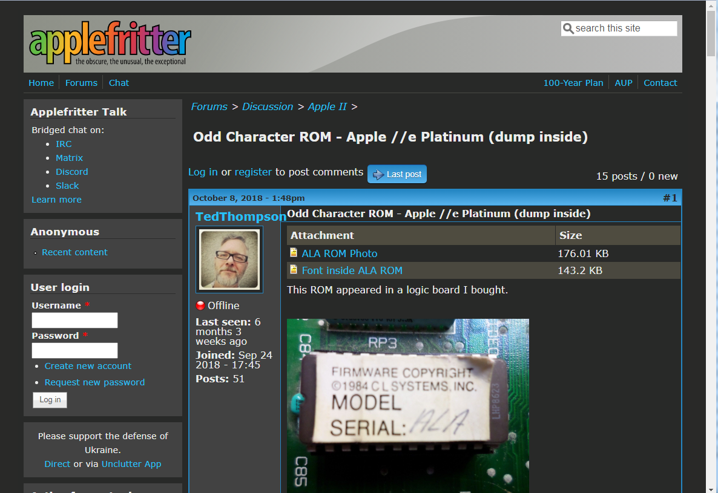This screenshot has height=493, width=718.
Task: Click the scrollbar down arrow
Action: pyautogui.click(x=711, y=489)
